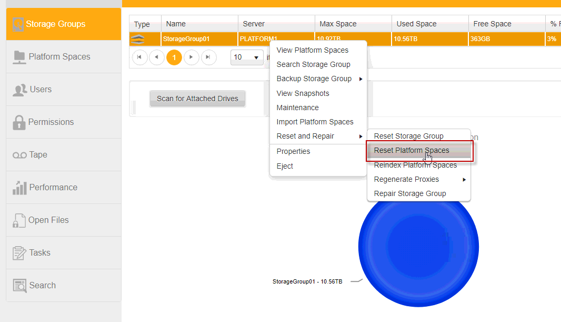Open the Tape section

click(x=64, y=155)
